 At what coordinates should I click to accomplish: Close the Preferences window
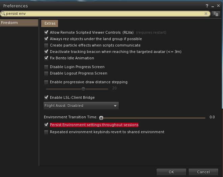(218, 5)
